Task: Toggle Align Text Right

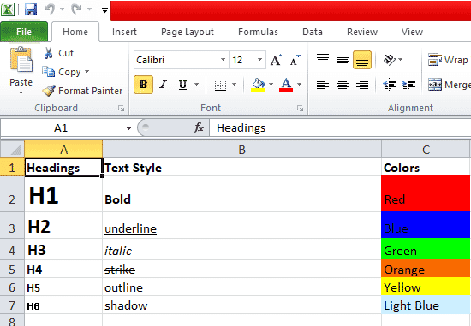Action: (x=362, y=85)
